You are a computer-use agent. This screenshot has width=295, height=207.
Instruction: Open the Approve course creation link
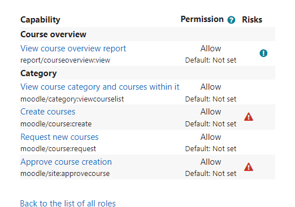click(x=66, y=162)
